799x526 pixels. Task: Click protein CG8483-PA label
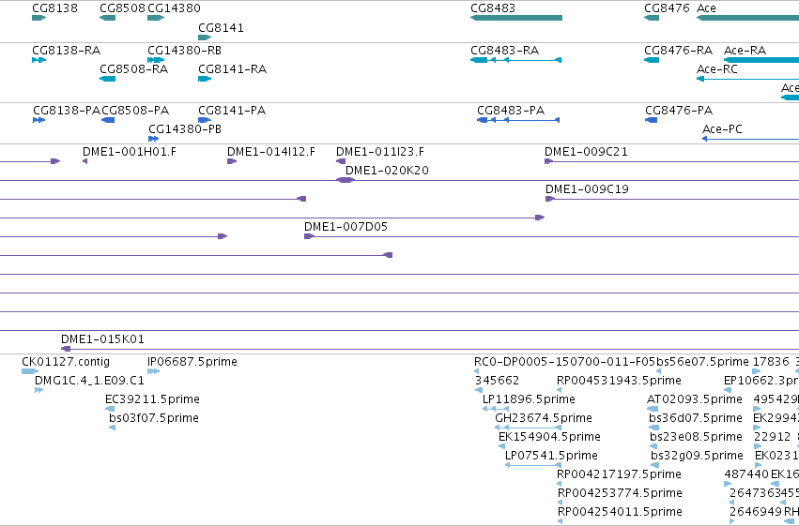click(511, 111)
